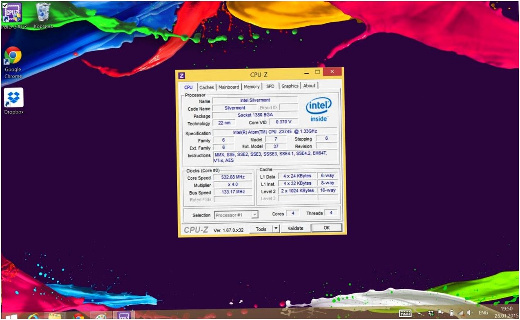The width and height of the screenshot is (520, 320).
Task: Switch input language via ENG indicator
Action: pyautogui.click(x=483, y=313)
